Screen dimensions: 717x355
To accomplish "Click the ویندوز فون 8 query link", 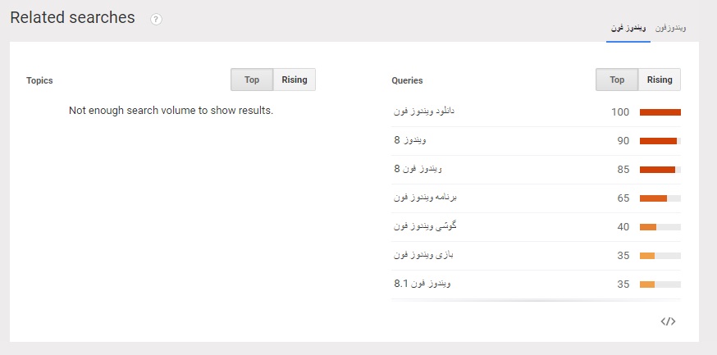I will coord(418,169).
